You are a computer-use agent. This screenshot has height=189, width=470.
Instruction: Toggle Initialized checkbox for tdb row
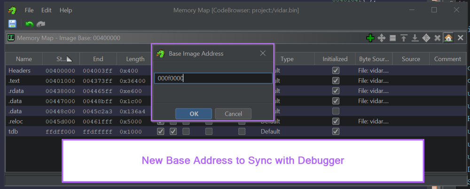coord(335,132)
